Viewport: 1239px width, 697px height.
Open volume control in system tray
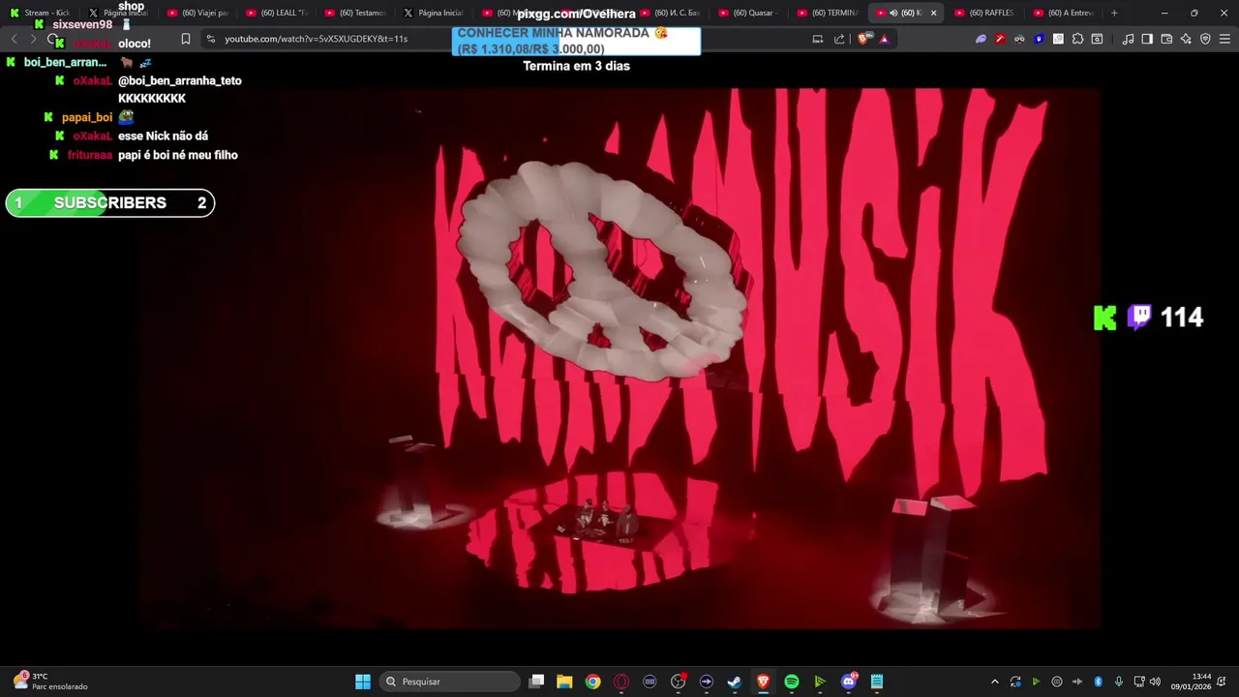click(x=1155, y=682)
